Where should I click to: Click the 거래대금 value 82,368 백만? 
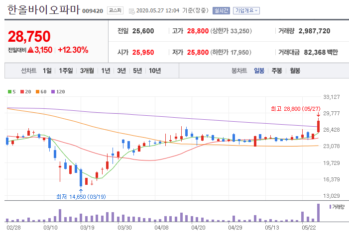pos(321,52)
